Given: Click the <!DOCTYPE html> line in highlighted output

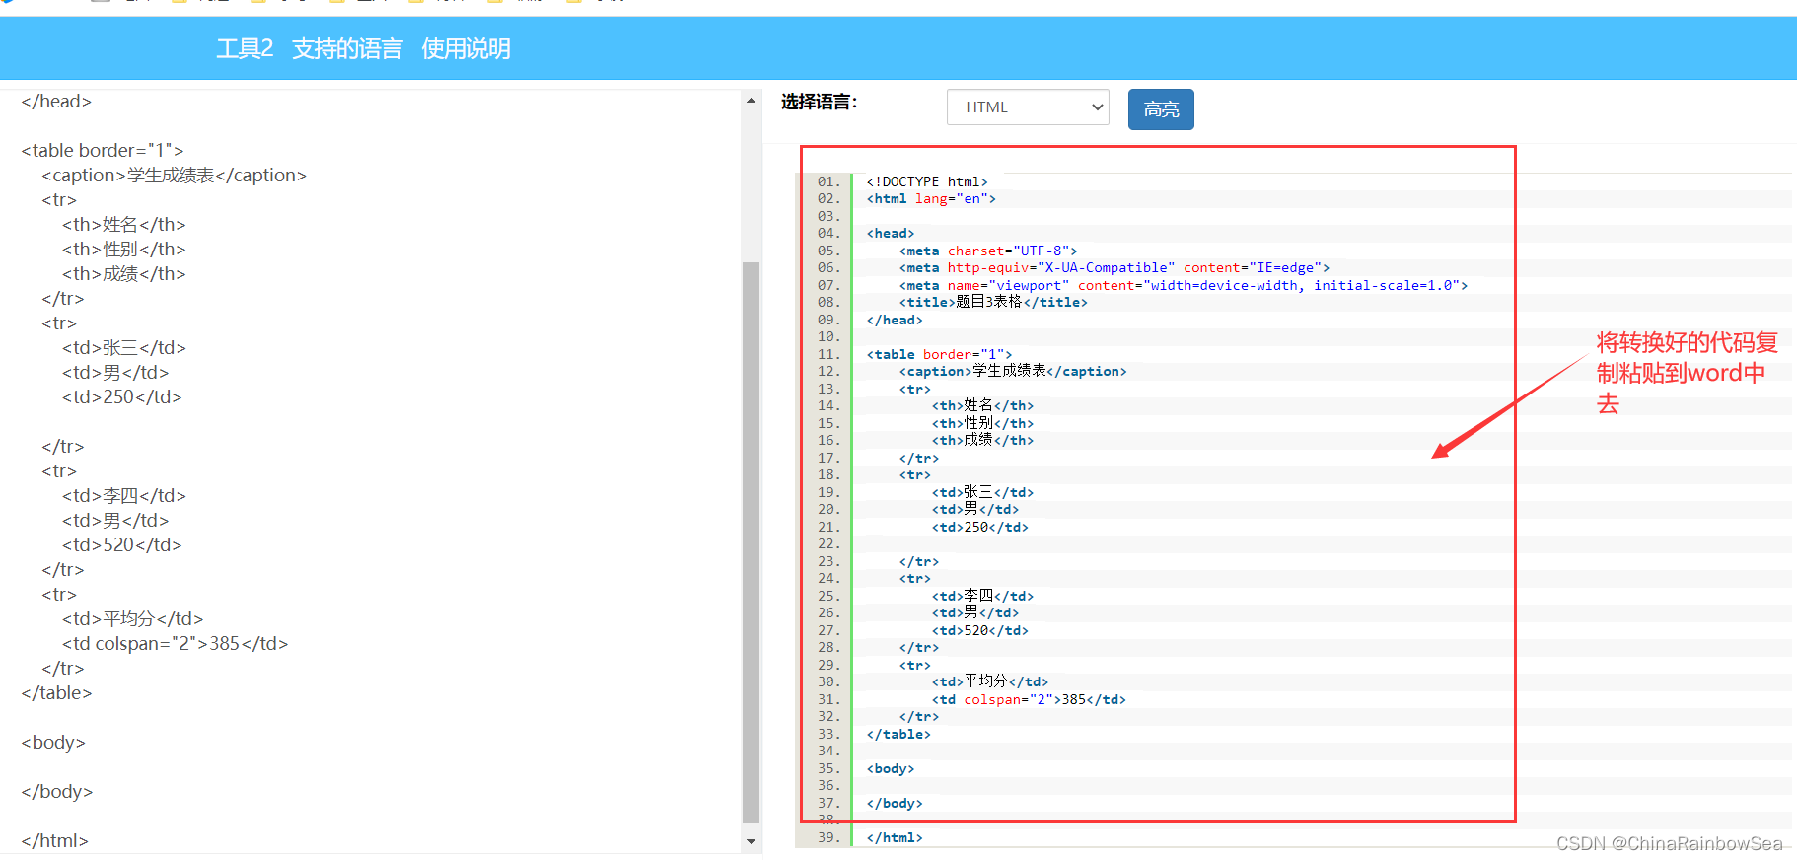Looking at the screenshot, I should pos(927,181).
